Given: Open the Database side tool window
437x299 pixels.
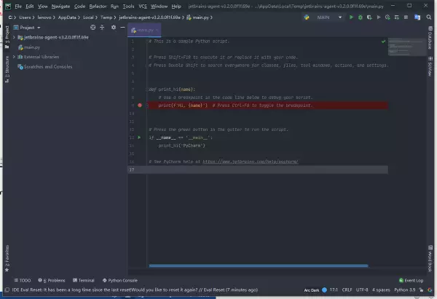Looking at the screenshot, I should (x=430, y=38).
